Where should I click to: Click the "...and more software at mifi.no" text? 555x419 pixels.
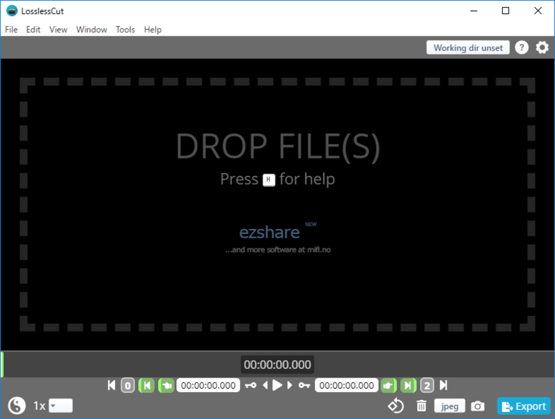tap(278, 249)
